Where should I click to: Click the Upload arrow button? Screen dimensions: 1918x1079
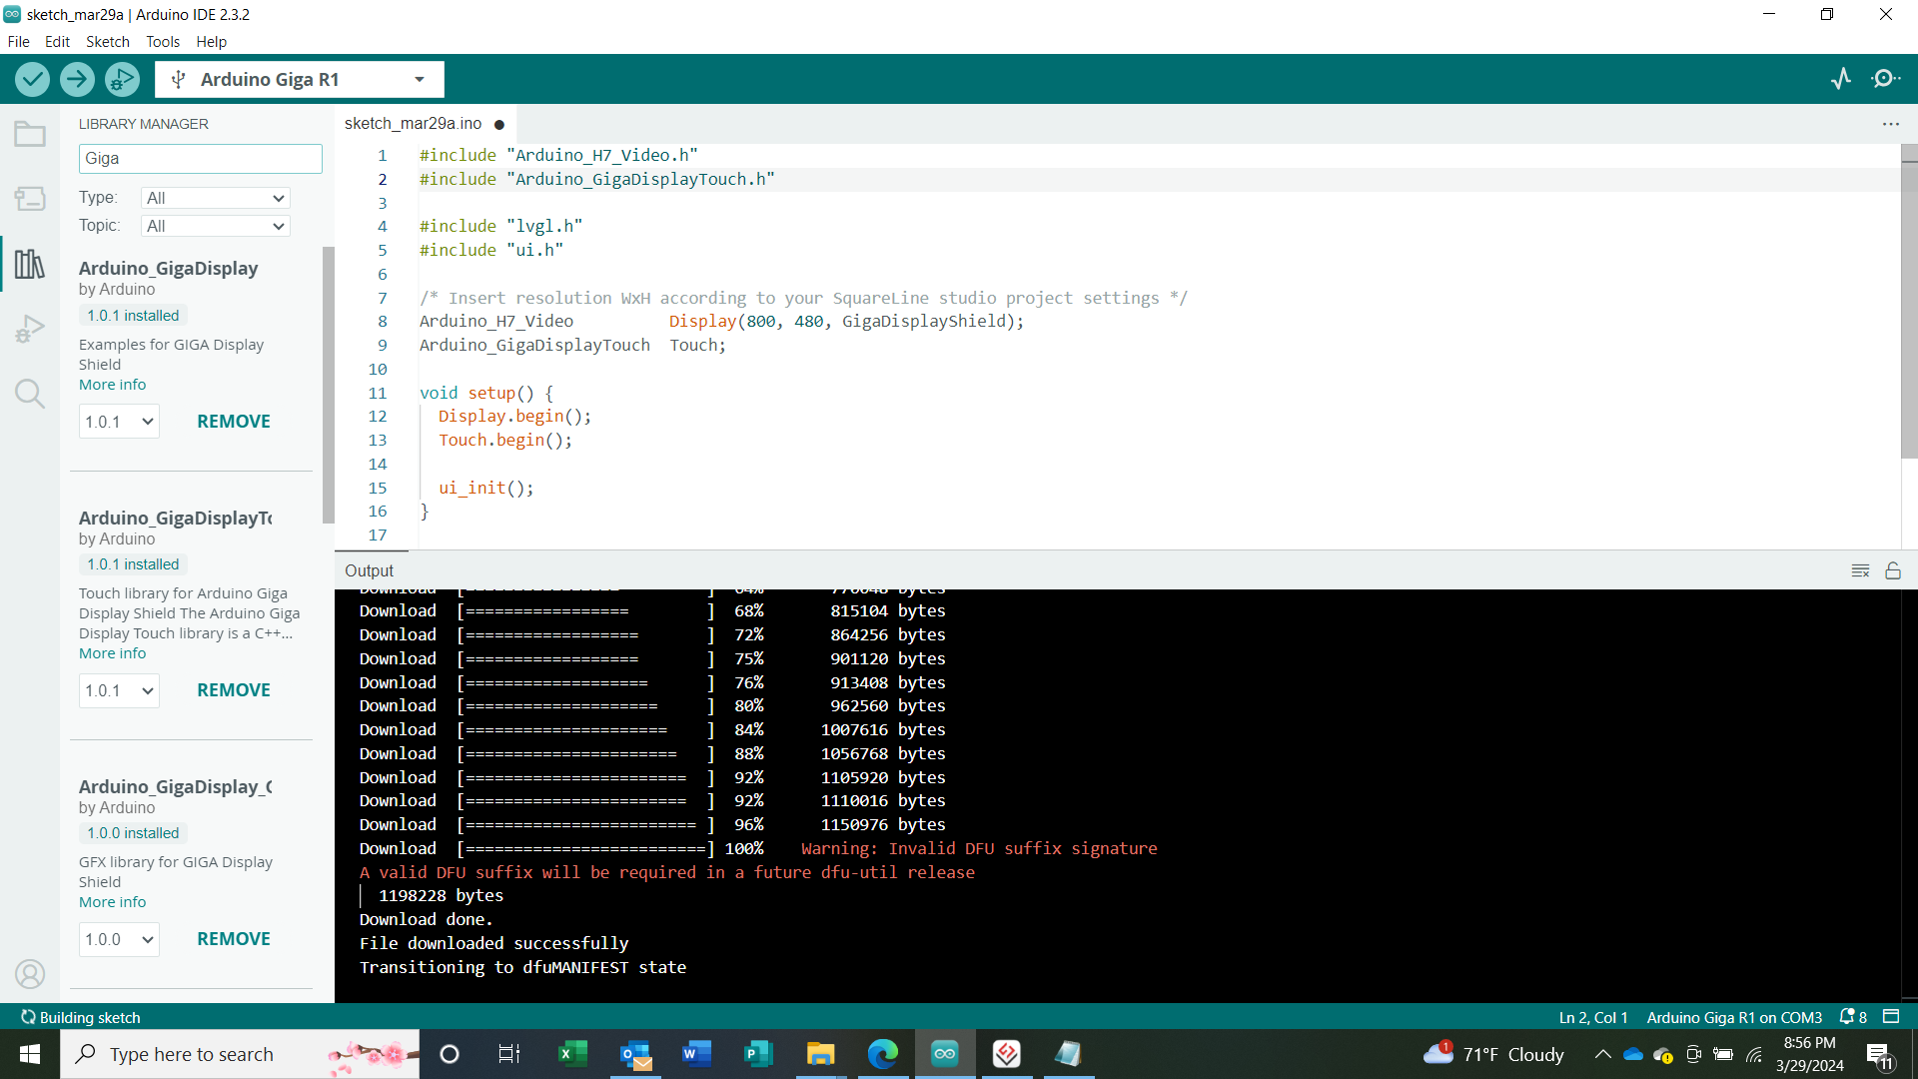(x=77, y=79)
